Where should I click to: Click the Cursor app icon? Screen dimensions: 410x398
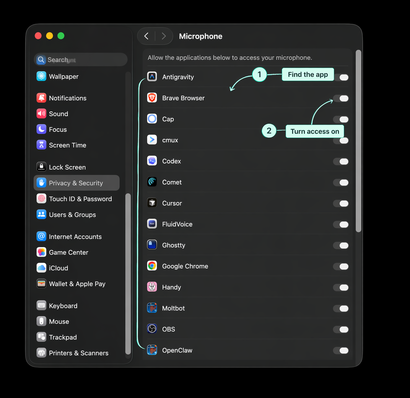[x=152, y=203]
